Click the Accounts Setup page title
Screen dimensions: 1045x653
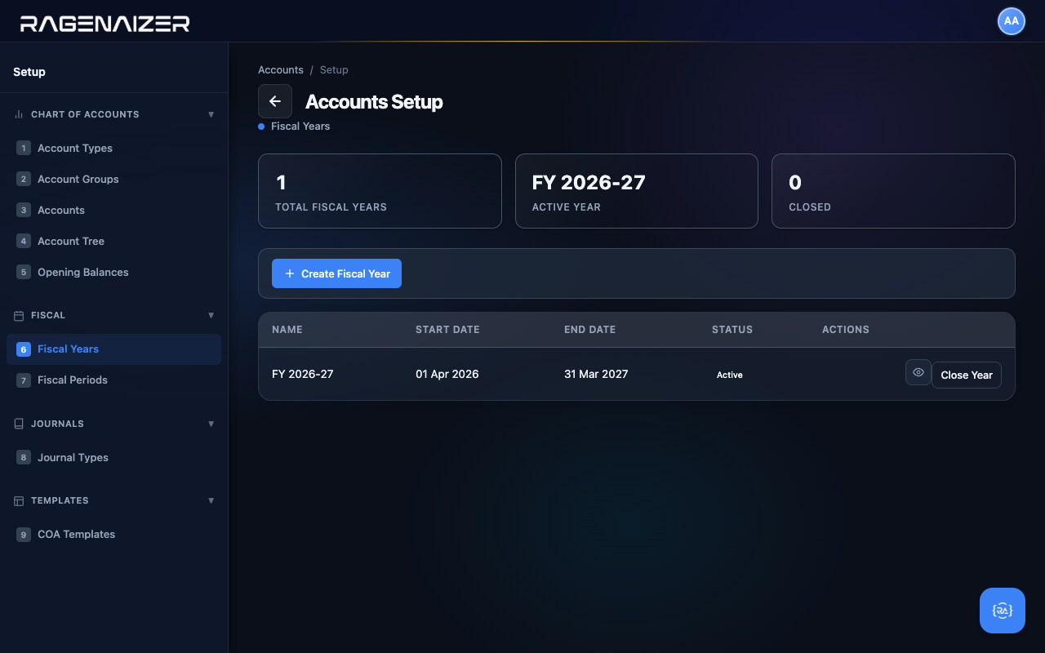[x=374, y=102]
